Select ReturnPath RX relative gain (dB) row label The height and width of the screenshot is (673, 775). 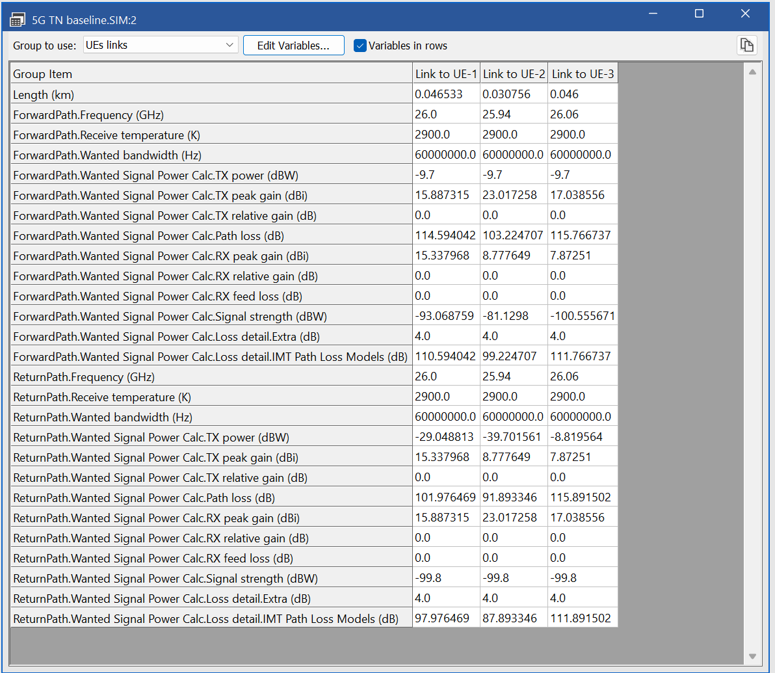(x=211, y=538)
